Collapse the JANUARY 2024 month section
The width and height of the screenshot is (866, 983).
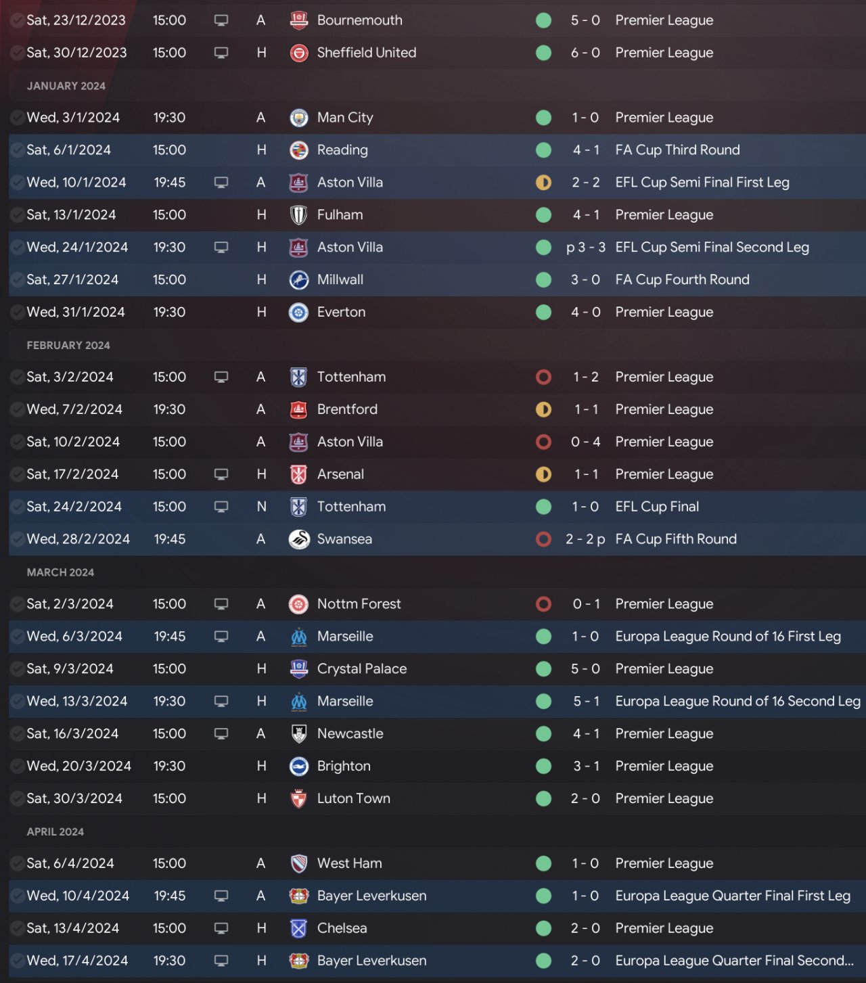(66, 86)
